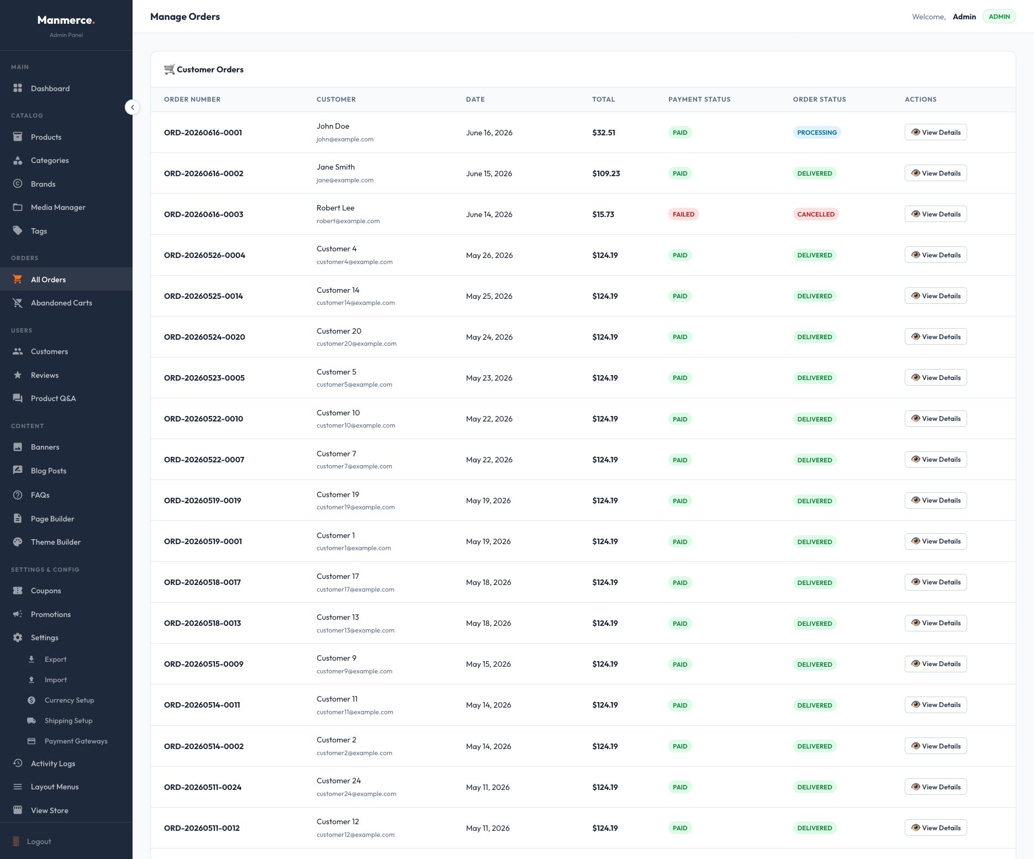Click the Banners image icon
Image resolution: width=1034 pixels, height=859 pixels.
18,447
